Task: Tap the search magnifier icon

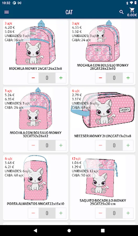Action: (121, 12)
